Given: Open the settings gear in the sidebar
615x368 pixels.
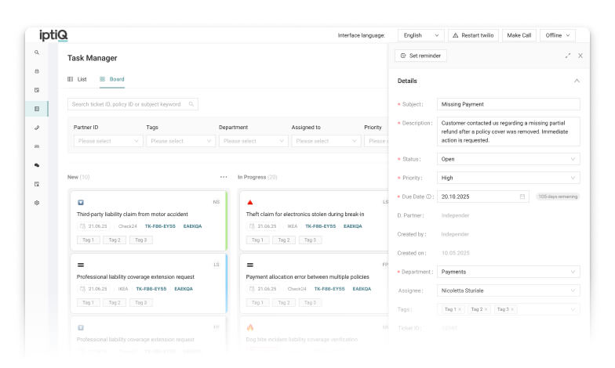Looking at the screenshot, I should [x=37, y=203].
